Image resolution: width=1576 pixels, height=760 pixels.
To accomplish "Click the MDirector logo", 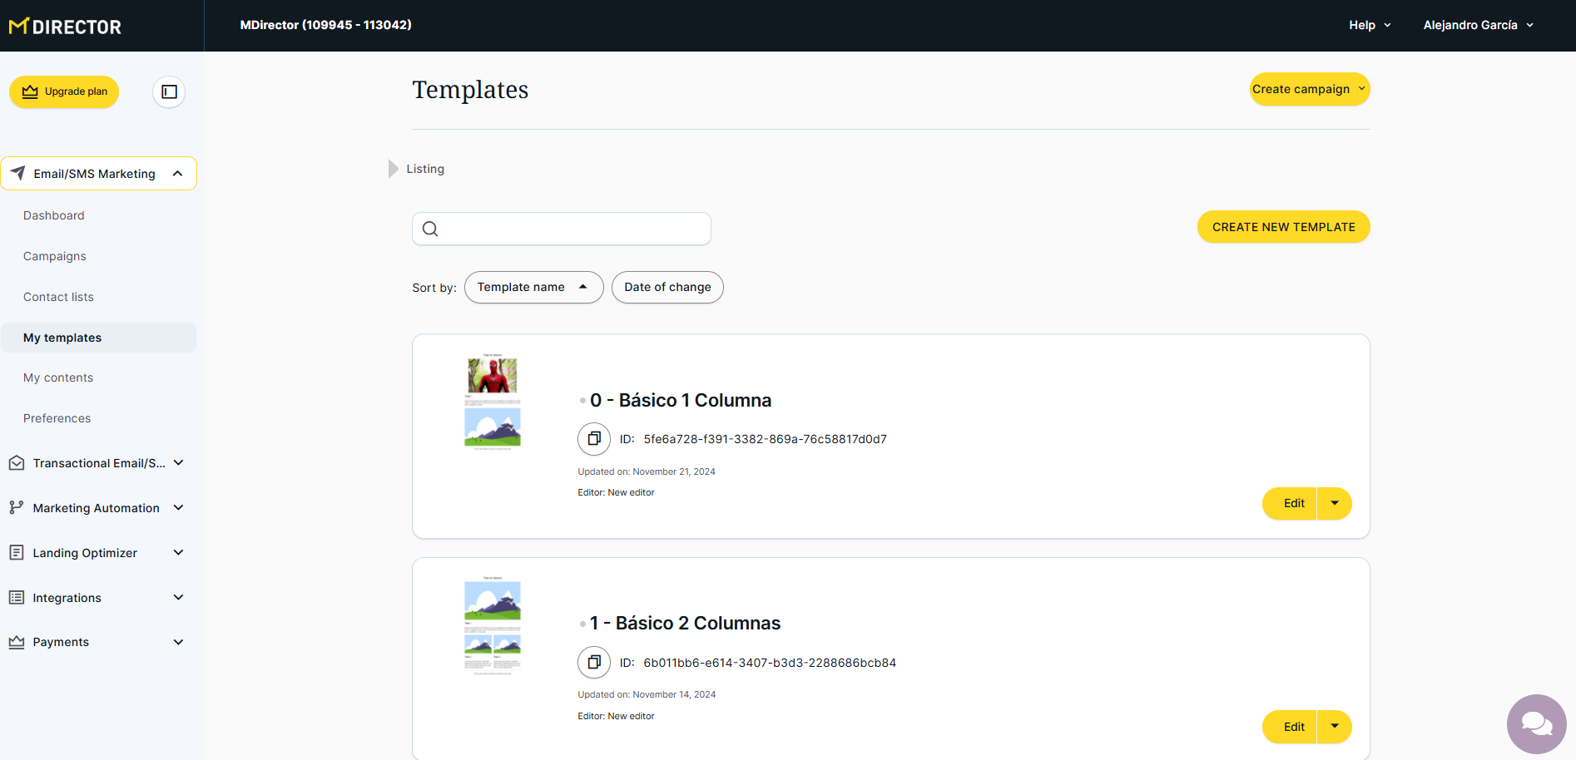I will (x=66, y=27).
